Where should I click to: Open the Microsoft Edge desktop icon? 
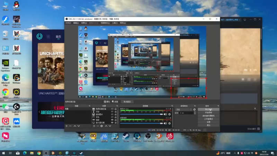tap(6, 80)
